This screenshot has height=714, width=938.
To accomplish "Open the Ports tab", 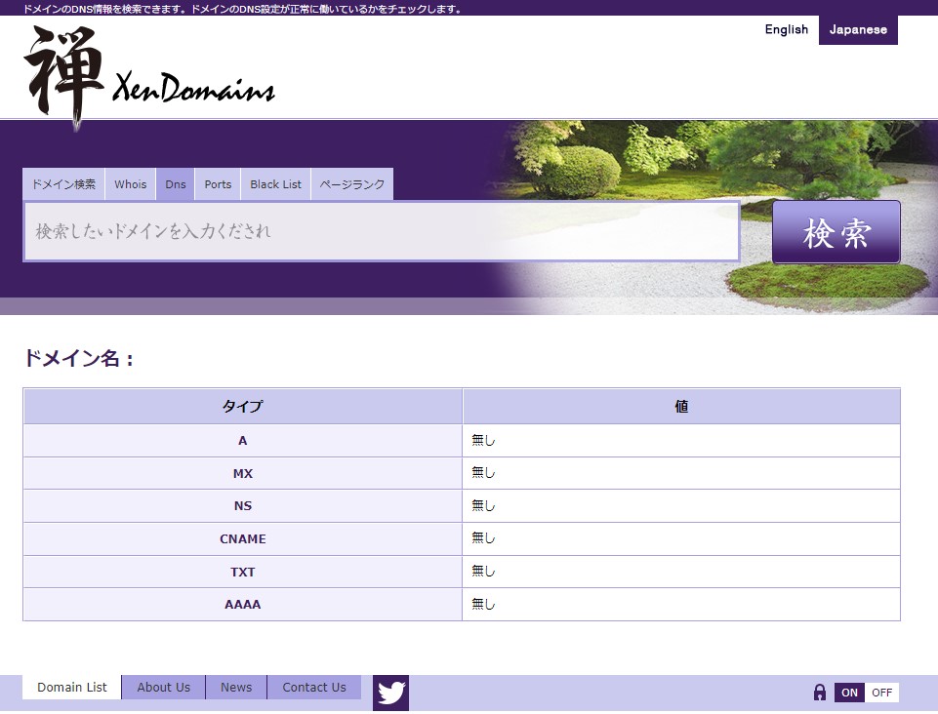I will tap(218, 184).
